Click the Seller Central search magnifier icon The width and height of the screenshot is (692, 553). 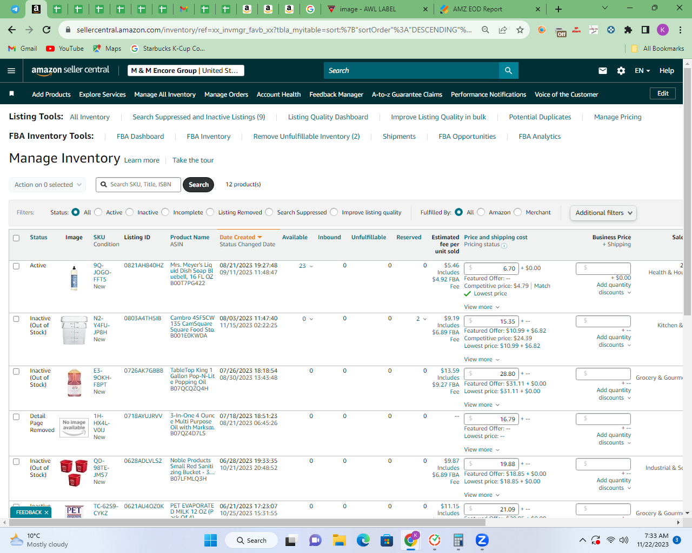click(508, 71)
